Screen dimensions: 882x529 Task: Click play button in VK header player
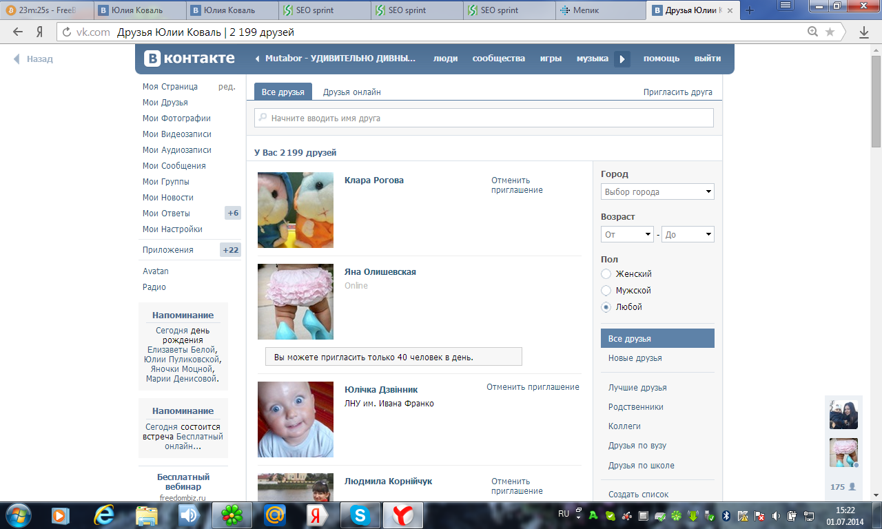pyautogui.click(x=622, y=59)
